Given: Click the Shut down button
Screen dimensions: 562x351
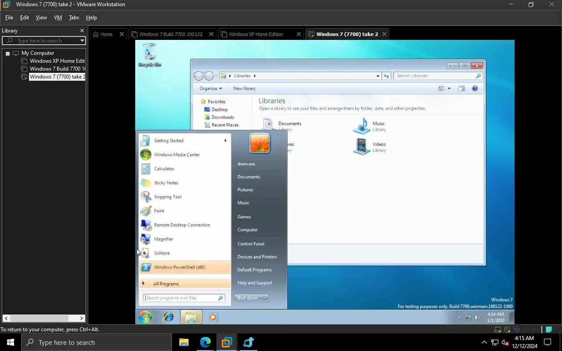Looking at the screenshot, I should tap(248, 298).
